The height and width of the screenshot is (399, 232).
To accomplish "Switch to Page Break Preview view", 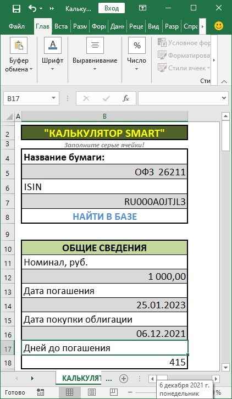I will coord(114,392).
